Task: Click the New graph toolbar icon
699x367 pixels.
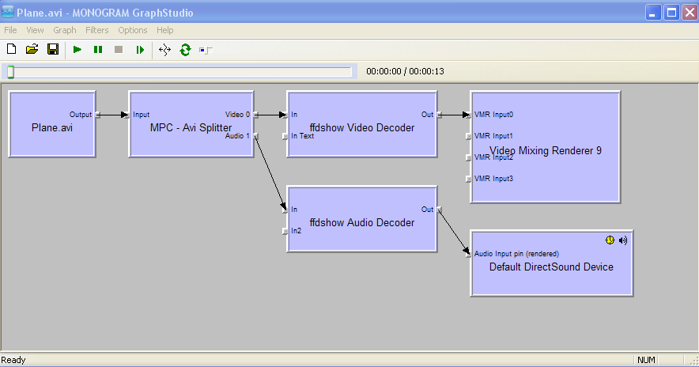Action: [x=12, y=50]
